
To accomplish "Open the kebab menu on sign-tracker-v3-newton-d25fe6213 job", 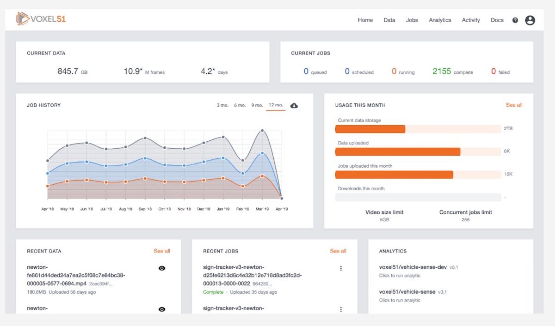I will pos(341,268).
